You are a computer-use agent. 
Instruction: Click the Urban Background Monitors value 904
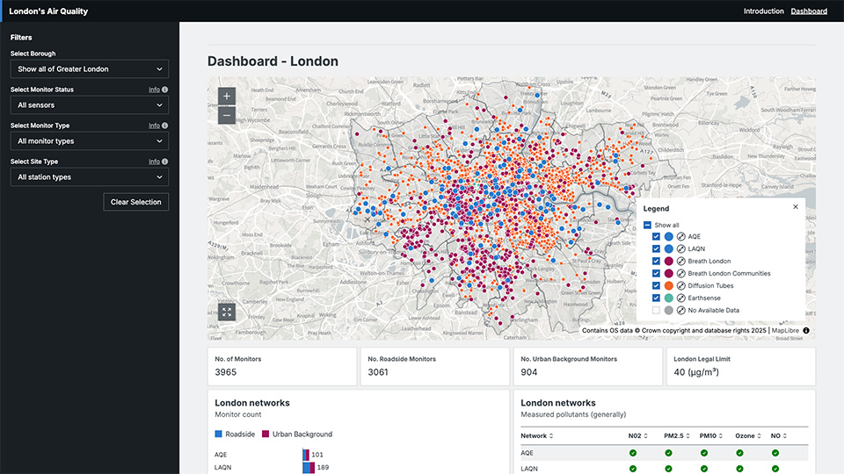click(529, 372)
